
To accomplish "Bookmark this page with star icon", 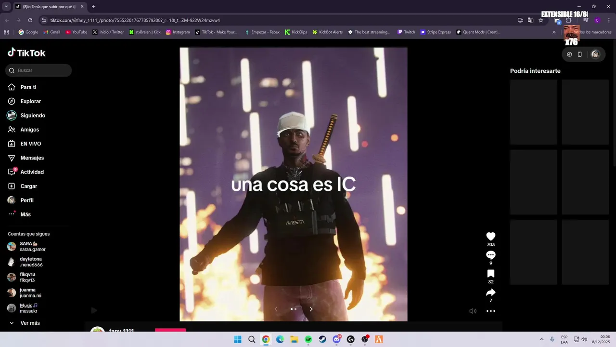I will tap(541, 20).
